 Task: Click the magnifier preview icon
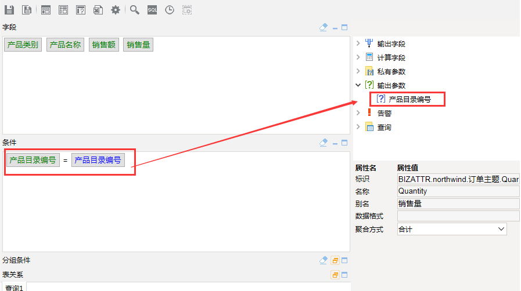(x=135, y=10)
